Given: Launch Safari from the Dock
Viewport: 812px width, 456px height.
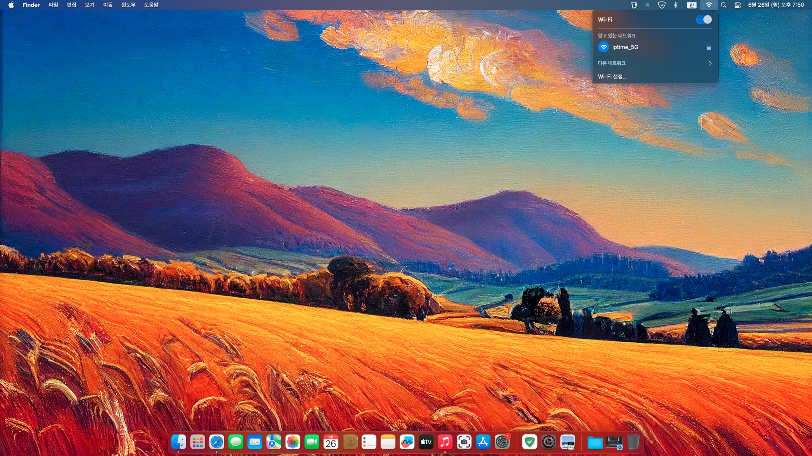Looking at the screenshot, I should (x=217, y=442).
